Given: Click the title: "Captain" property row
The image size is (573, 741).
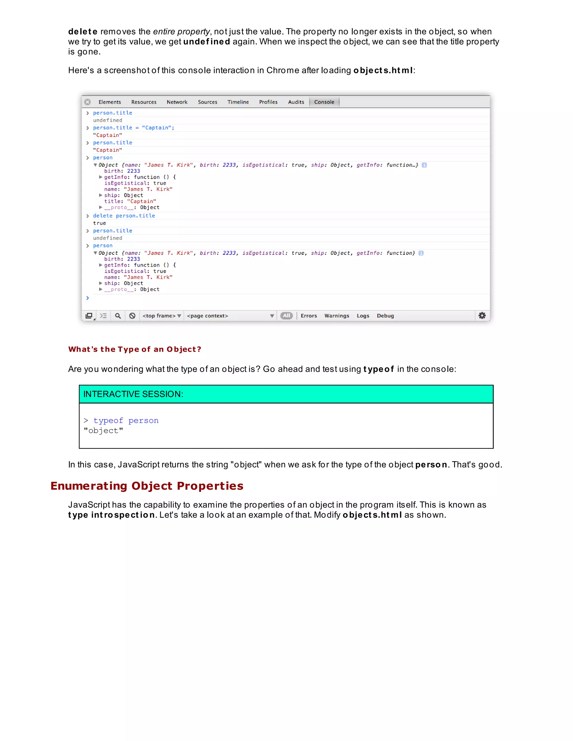Looking at the screenshot, I should (x=130, y=202).
